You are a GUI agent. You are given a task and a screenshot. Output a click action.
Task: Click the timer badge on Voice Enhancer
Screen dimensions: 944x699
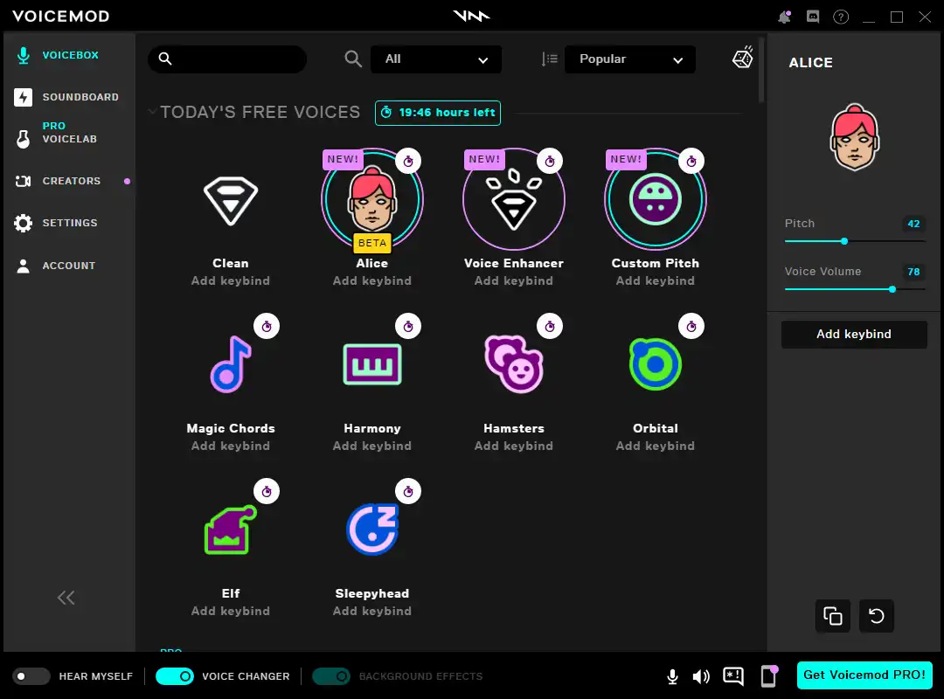tap(550, 161)
